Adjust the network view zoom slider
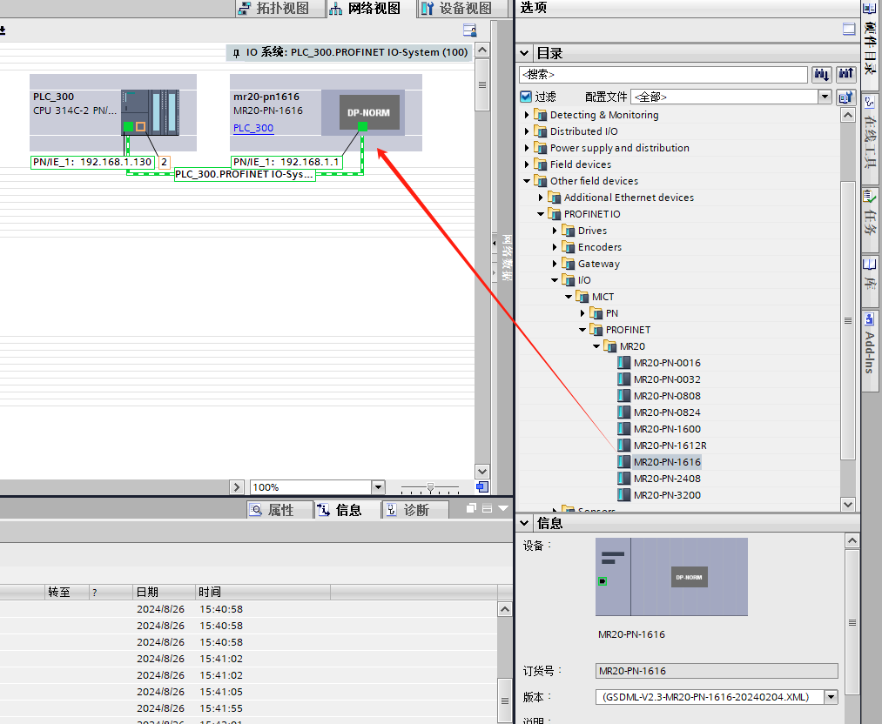 coord(430,487)
